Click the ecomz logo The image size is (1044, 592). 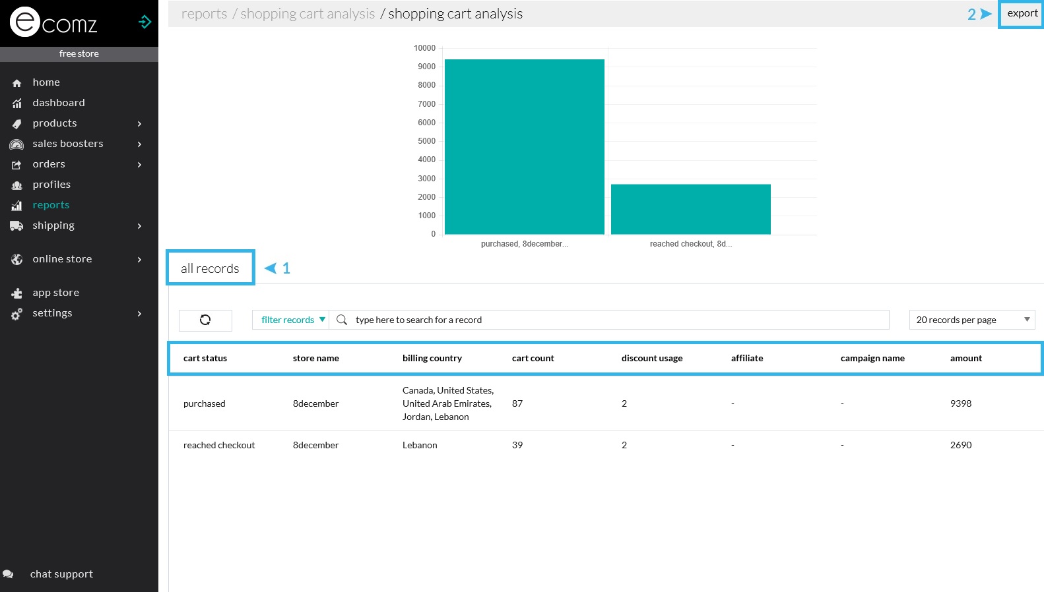pyautogui.click(x=54, y=22)
